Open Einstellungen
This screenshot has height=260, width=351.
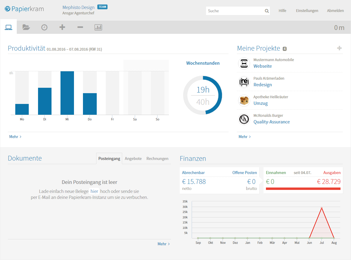click(x=307, y=10)
